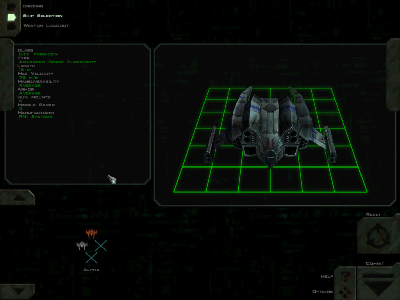Click the down arrow scroll button

[x=17, y=291]
